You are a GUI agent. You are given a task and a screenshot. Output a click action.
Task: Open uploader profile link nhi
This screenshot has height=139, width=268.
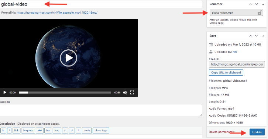[235, 52]
